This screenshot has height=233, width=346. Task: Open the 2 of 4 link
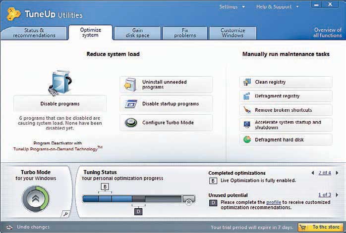click(325, 173)
